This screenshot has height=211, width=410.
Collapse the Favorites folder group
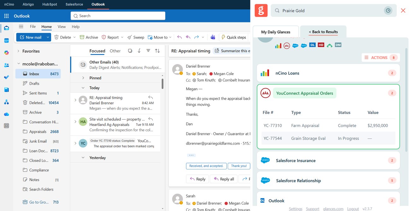(18, 51)
